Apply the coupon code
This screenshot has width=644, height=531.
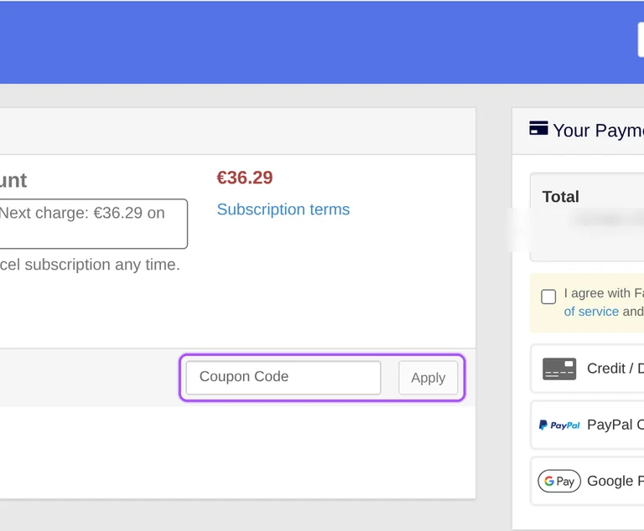(428, 378)
